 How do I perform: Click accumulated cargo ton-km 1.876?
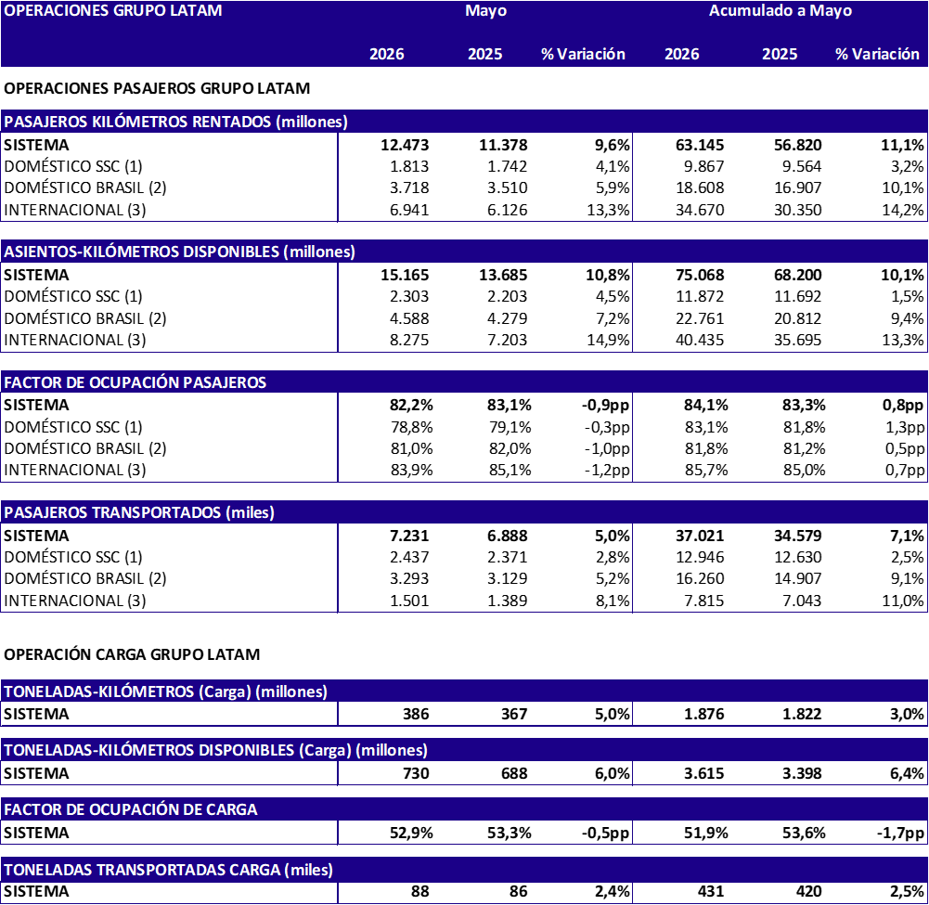pyautogui.click(x=704, y=714)
